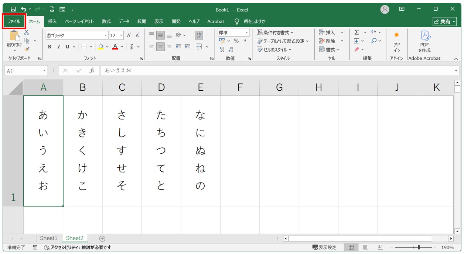Expand the fill color dropdown arrow

(107, 47)
